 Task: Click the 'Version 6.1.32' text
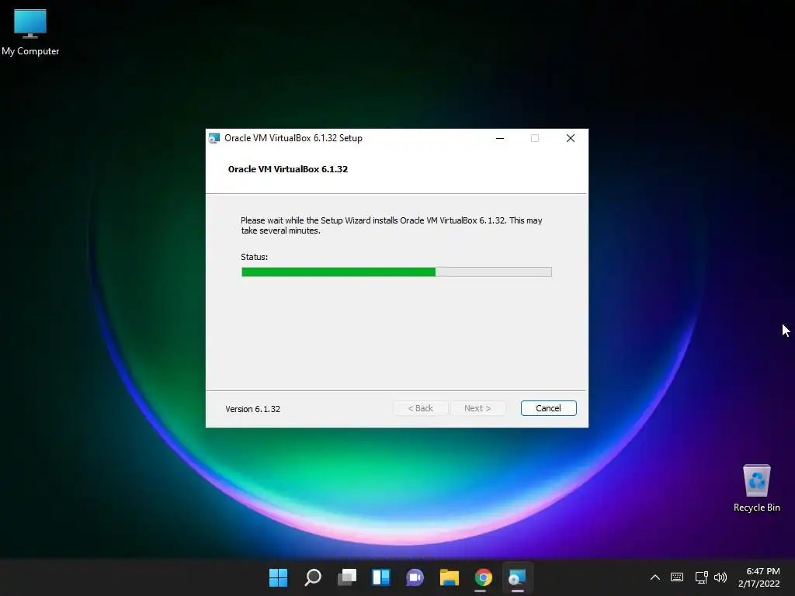(x=252, y=409)
